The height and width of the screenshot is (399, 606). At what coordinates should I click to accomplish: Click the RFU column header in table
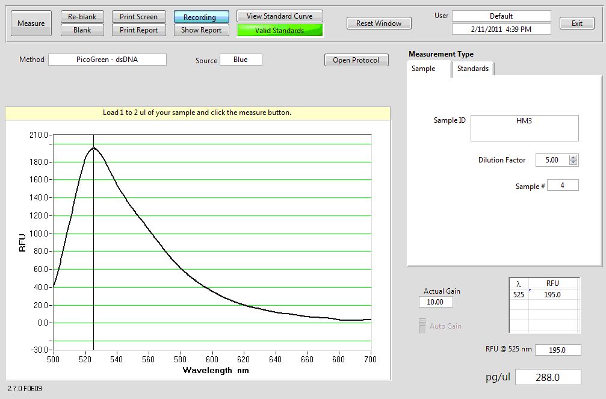tap(552, 283)
